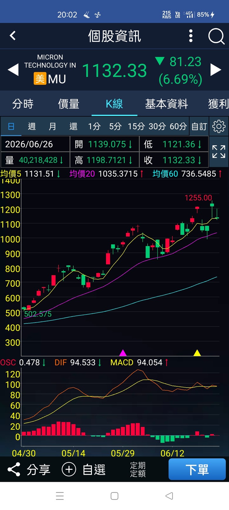Switch to previous stock with left triangle
The image size is (229, 510).
tap(13, 70)
